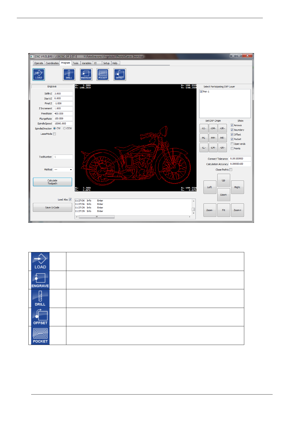Check the Close Path's checkbox
This screenshot has height=424, width=299.
pyautogui.click(x=231, y=170)
